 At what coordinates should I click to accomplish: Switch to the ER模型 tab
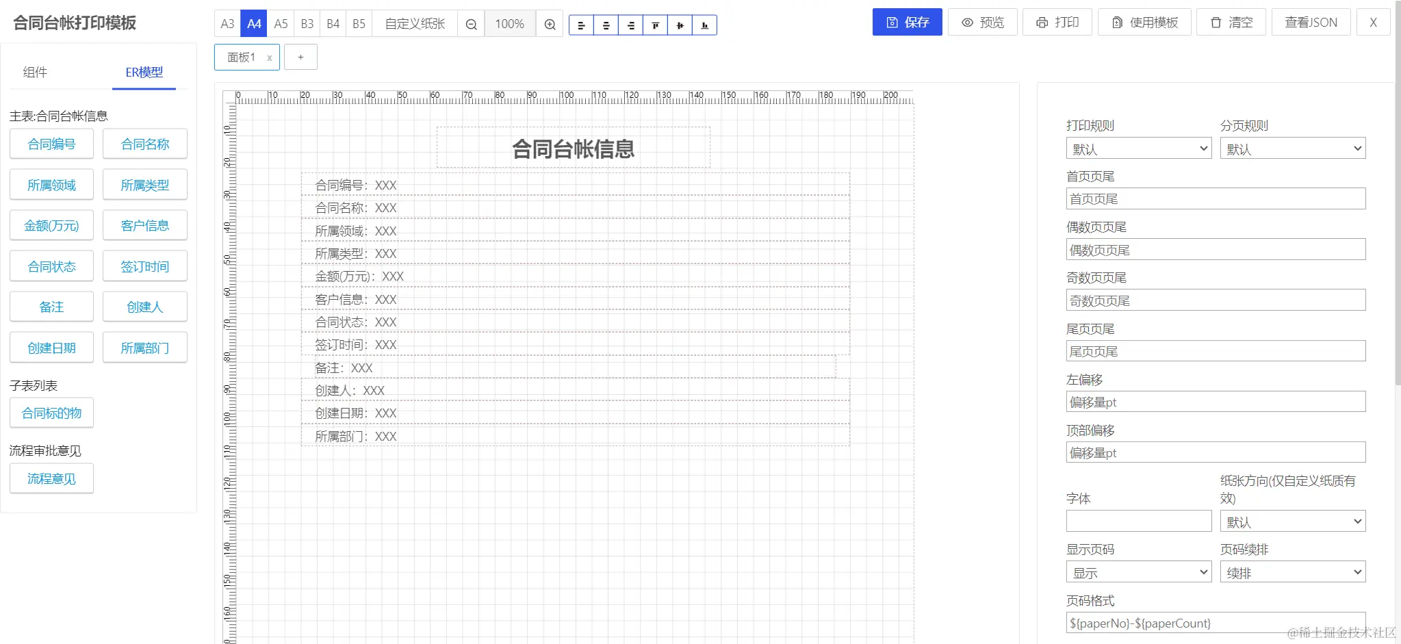click(144, 72)
